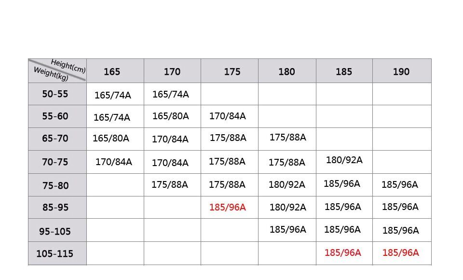The height and width of the screenshot is (280, 463).
Task: Select red 185/96A under 190 column
Action: pos(401,252)
